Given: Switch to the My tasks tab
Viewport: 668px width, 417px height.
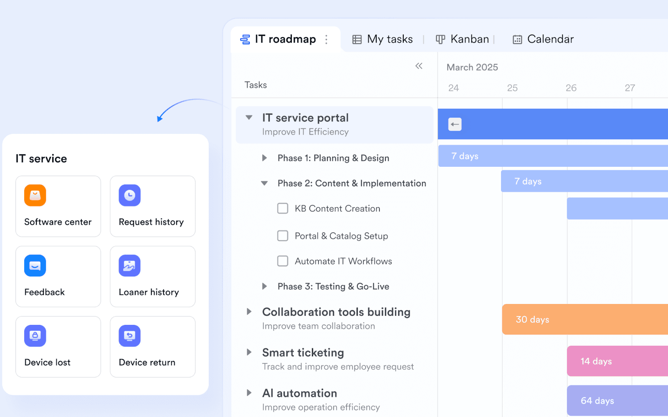Looking at the screenshot, I should click(382, 39).
